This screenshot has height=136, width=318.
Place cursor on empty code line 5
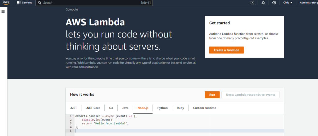click(x=179, y=131)
